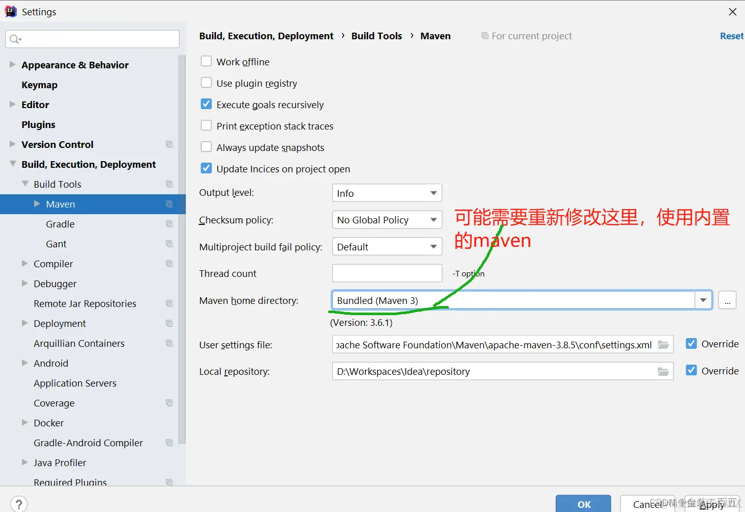This screenshot has height=512, width=745.
Task: Click project-level icon beside Gradle
Action: [x=170, y=224]
